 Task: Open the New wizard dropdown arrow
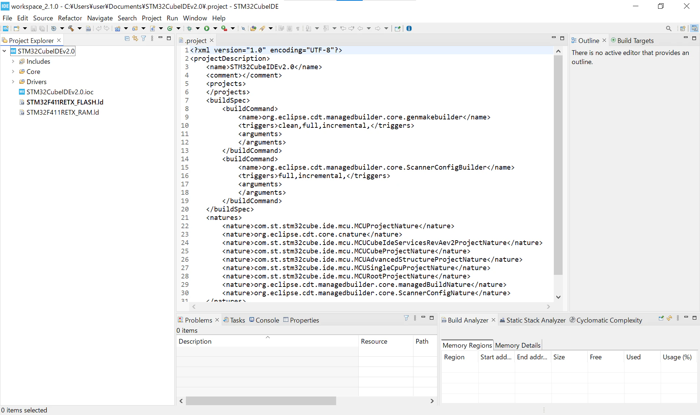(25, 28)
